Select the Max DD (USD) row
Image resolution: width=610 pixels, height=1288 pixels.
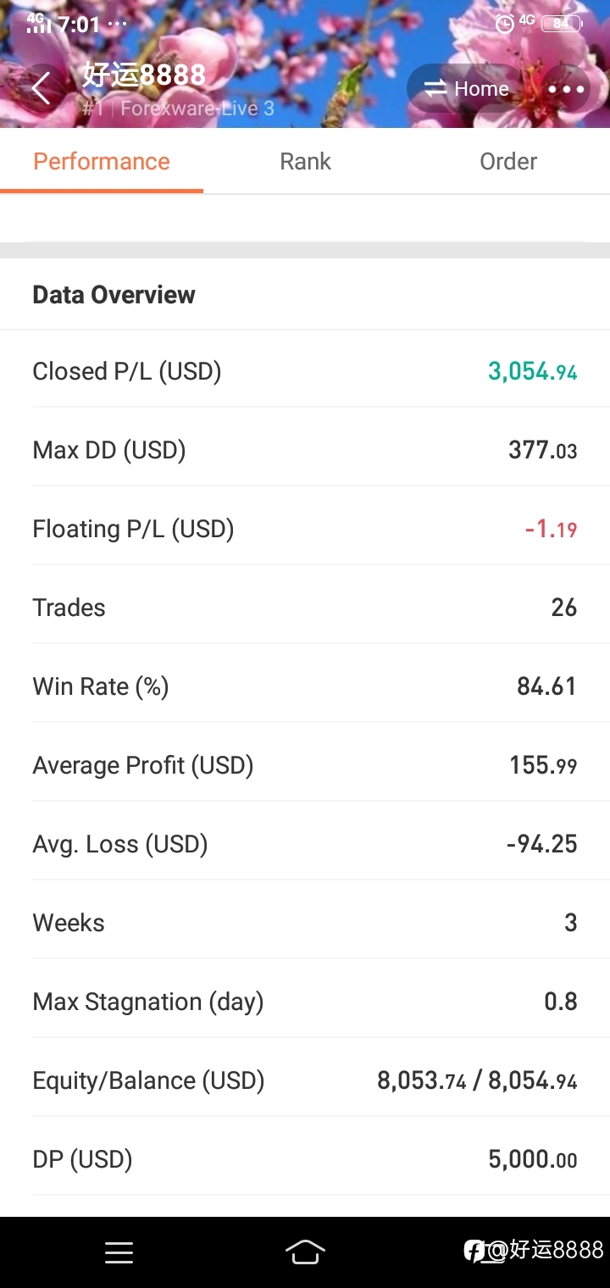pos(305,450)
